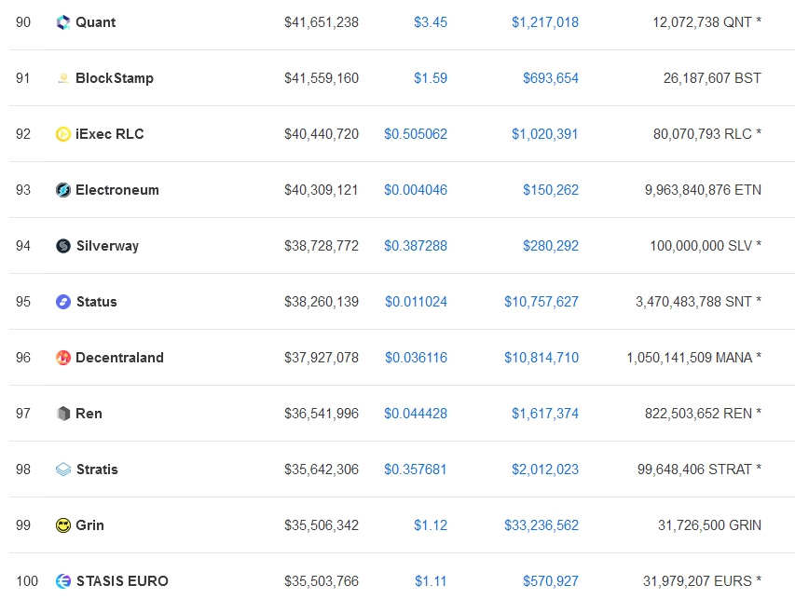Click Silverway volume $280,292

551,246
